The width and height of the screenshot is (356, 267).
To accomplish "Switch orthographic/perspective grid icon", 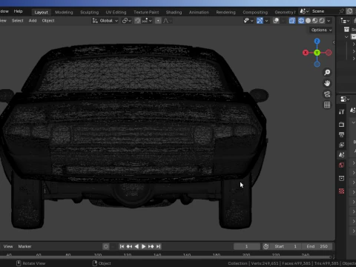I will pos(327,105).
